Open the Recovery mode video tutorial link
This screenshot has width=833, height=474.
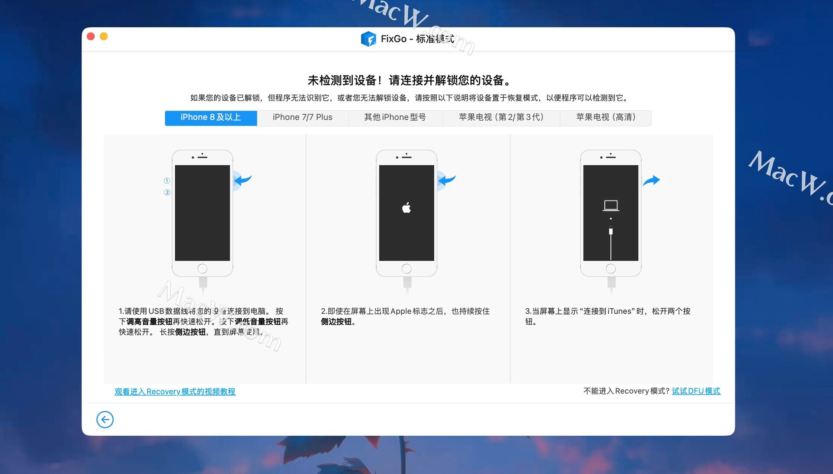click(x=175, y=392)
